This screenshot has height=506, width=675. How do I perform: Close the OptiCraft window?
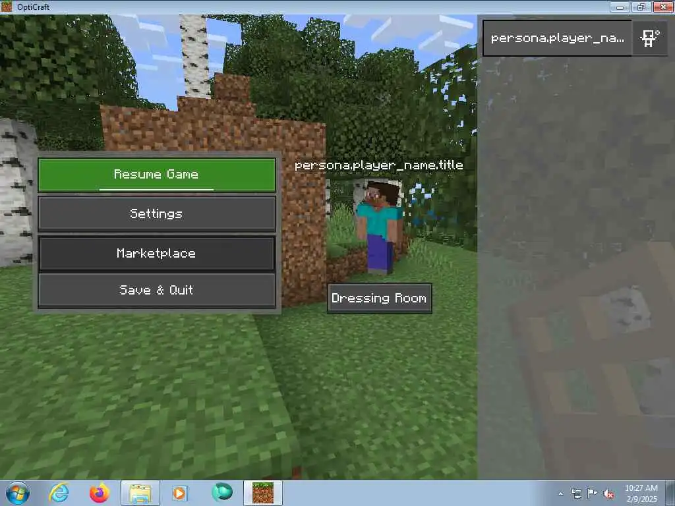tap(663, 7)
